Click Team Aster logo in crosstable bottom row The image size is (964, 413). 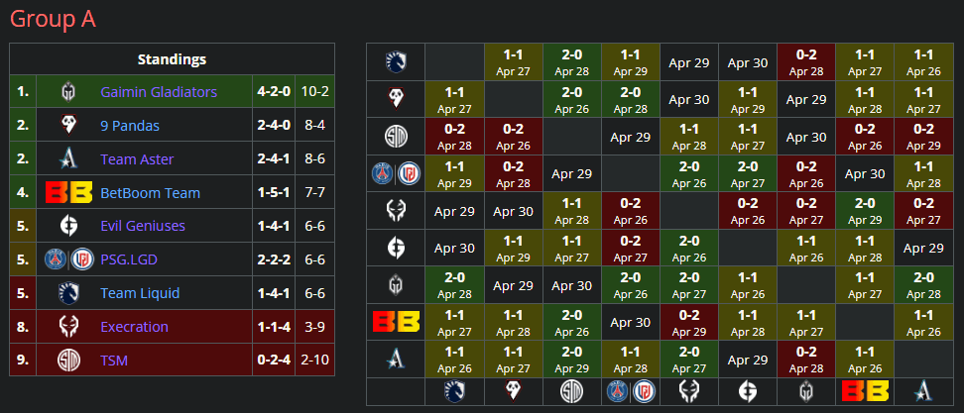pos(923,391)
